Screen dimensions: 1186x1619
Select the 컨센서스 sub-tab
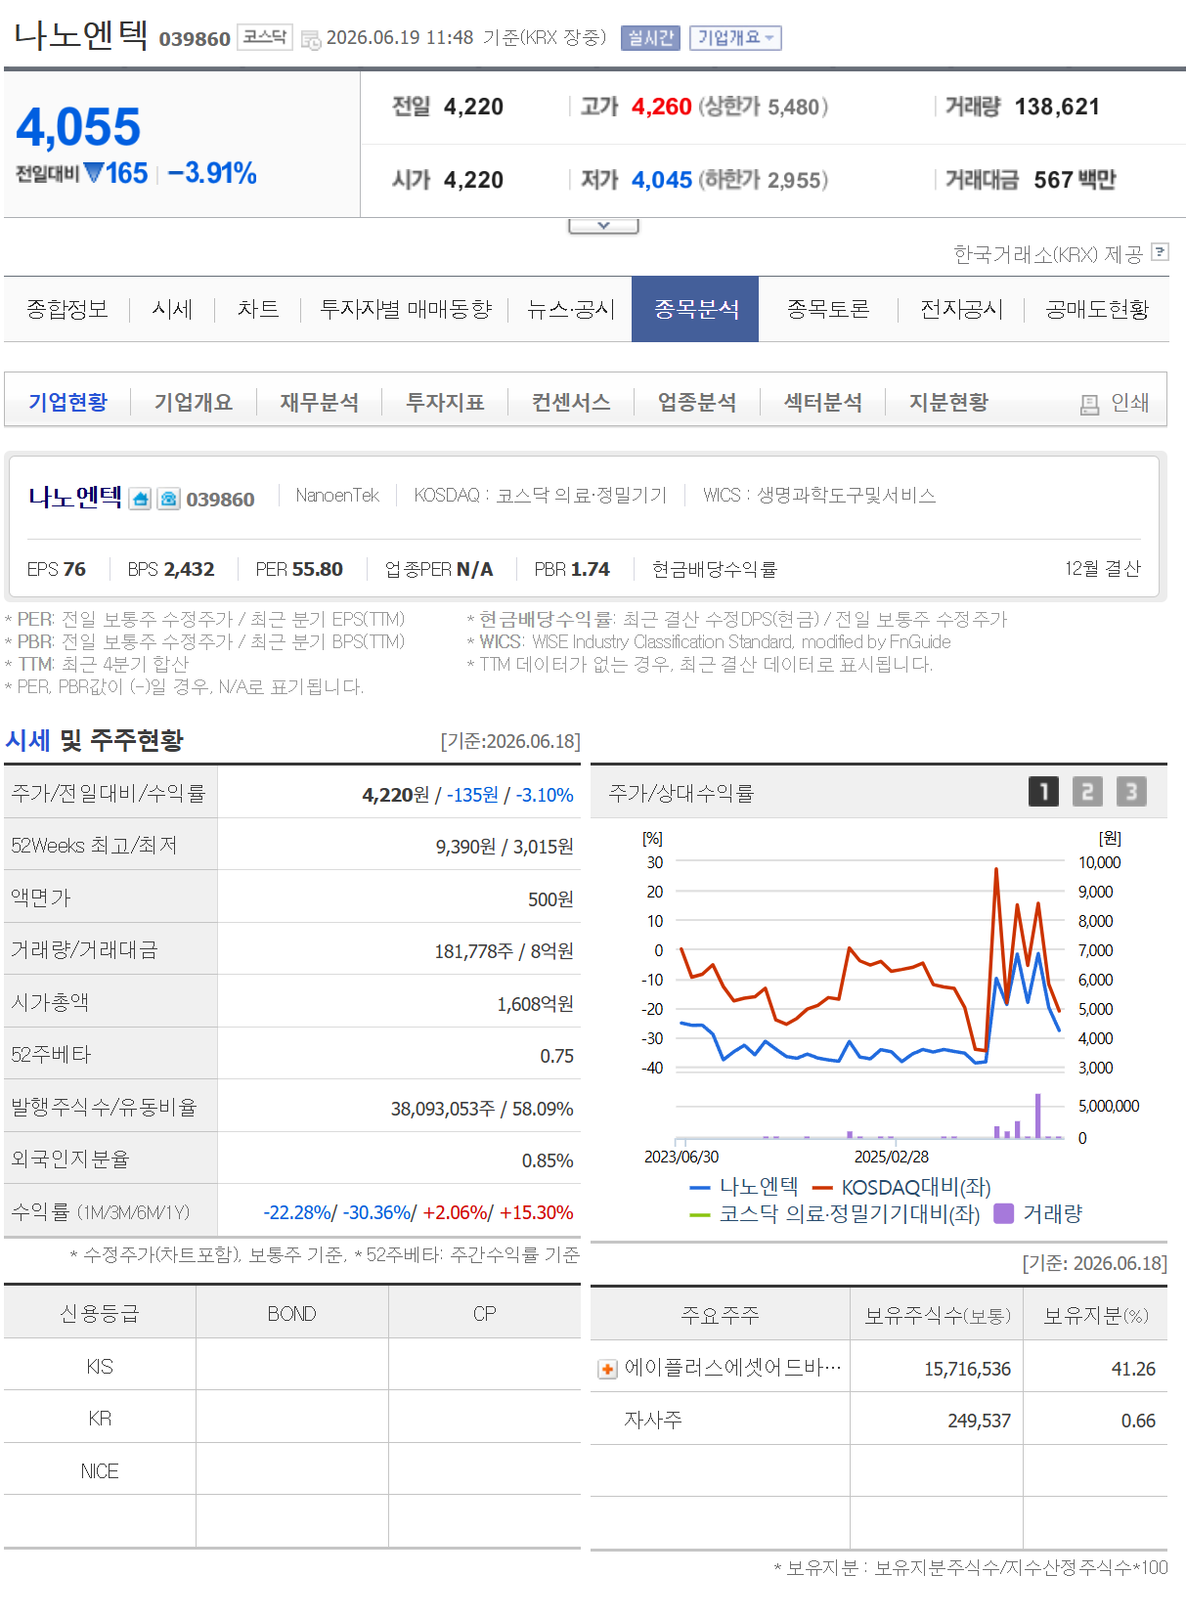tap(571, 402)
